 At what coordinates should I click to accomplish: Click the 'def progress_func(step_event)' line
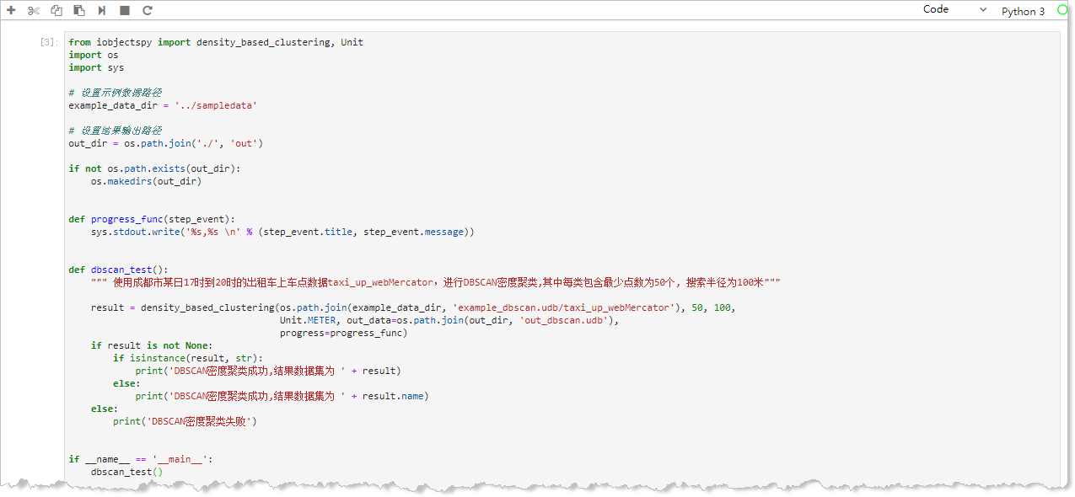152,219
